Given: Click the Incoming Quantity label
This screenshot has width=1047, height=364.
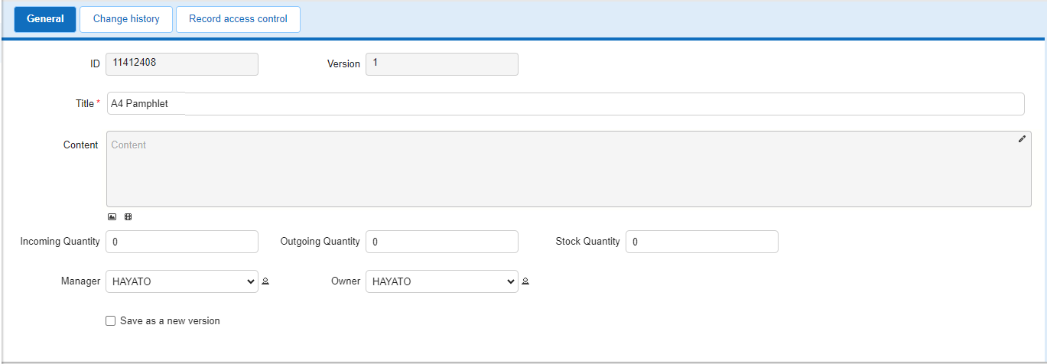Looking at the screenshot, I should (x=60, y=242).
